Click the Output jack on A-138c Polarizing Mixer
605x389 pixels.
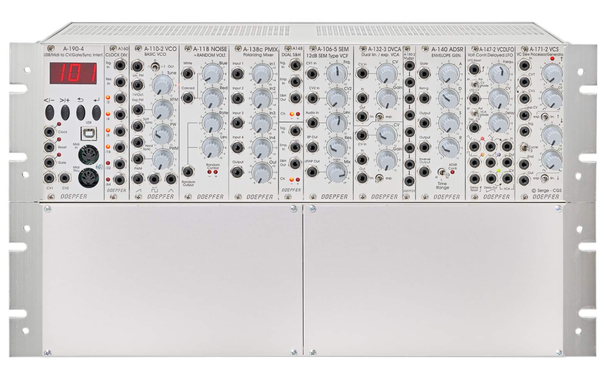pos(238,172)
